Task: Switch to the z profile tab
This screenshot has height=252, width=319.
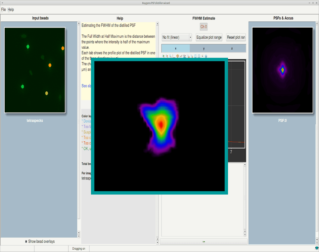Action: pos(232,48)
